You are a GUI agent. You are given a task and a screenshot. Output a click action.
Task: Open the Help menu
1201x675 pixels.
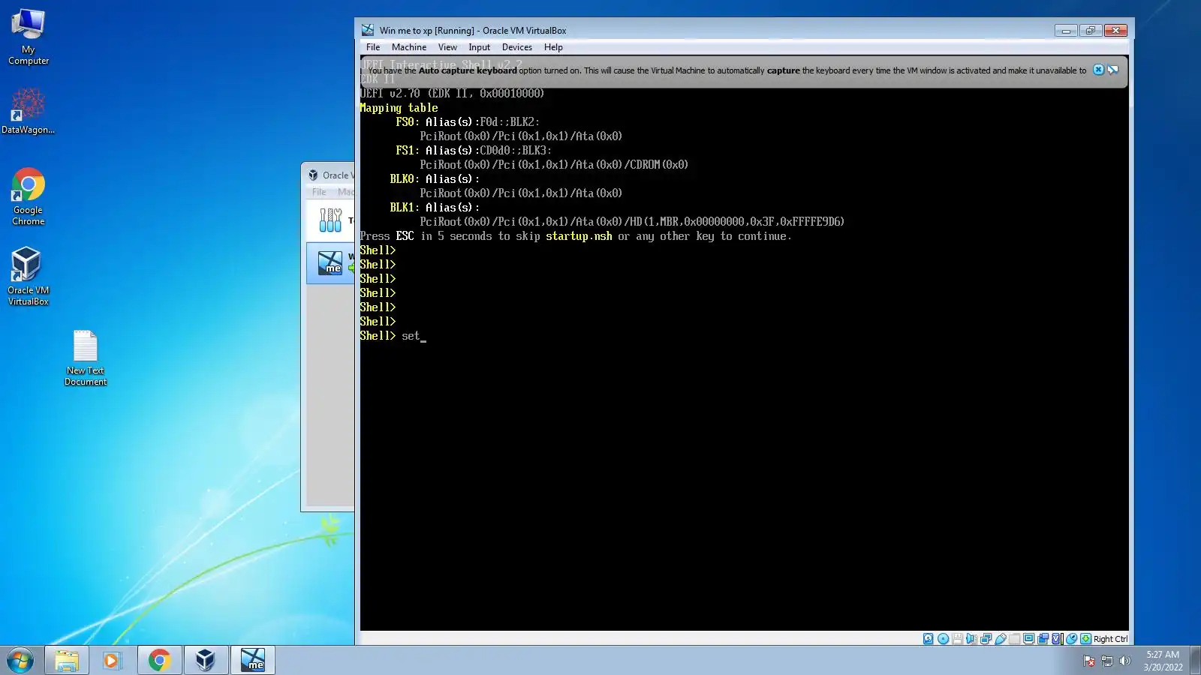tap(553, 47)
